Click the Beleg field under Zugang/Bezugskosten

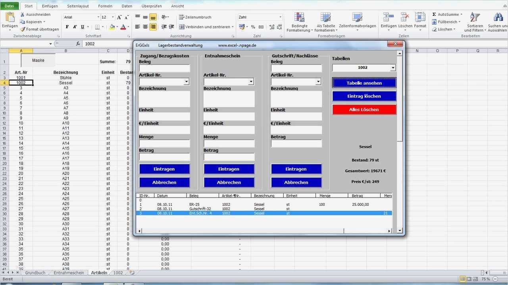coord(164,68)
